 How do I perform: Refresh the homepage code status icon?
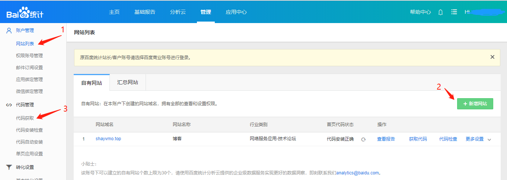pyautogui.click(x=363, y=139)
